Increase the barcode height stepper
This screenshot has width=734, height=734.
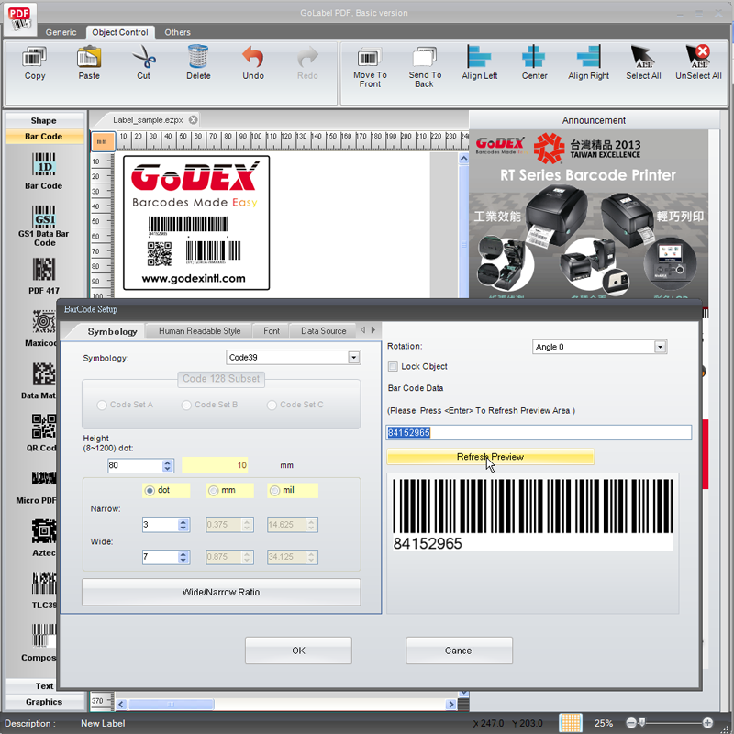167,462
